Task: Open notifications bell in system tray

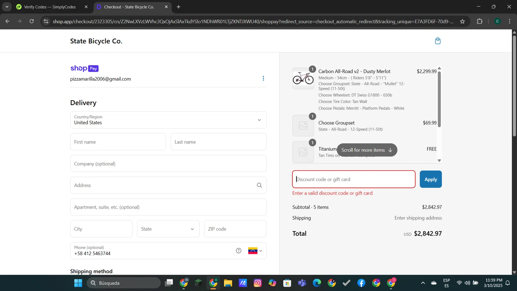Action: (x=508, y=283)
